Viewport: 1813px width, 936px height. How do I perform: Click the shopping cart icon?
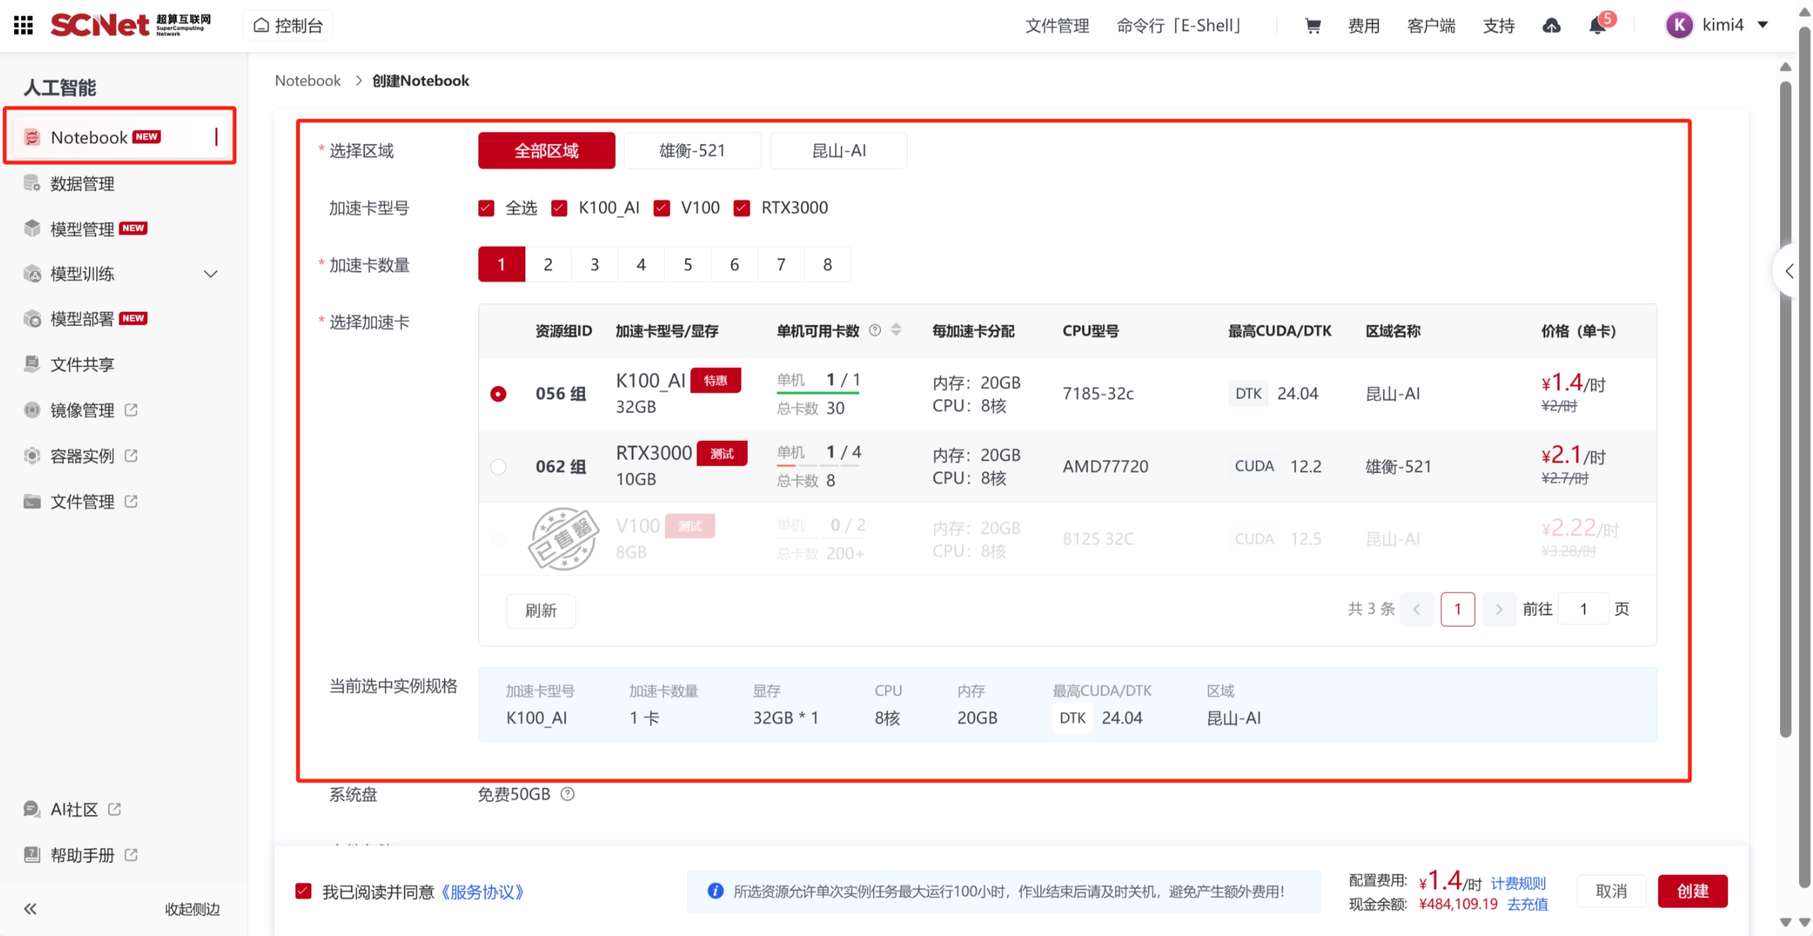(x=1312, y=26)
